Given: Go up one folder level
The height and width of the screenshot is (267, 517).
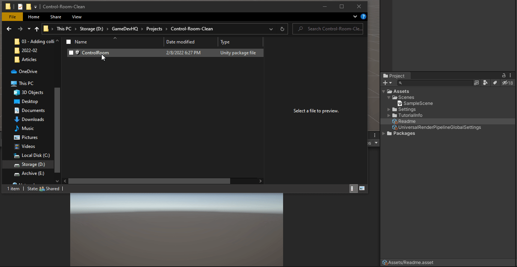Looking at the screenshot, I should coord(37,29).
